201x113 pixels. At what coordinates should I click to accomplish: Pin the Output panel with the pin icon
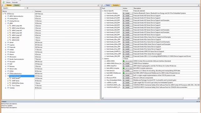(197, 101)
